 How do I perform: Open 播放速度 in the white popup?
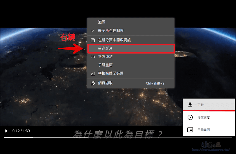coord(209,117)
